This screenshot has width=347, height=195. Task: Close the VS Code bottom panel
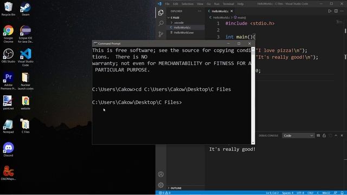click(x=342, y=135)
